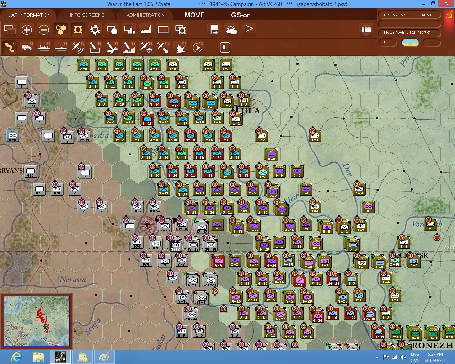Select F7 bomb airfield mode
The width and height of the screenshot is (455, 364).
tap(112, 47)
